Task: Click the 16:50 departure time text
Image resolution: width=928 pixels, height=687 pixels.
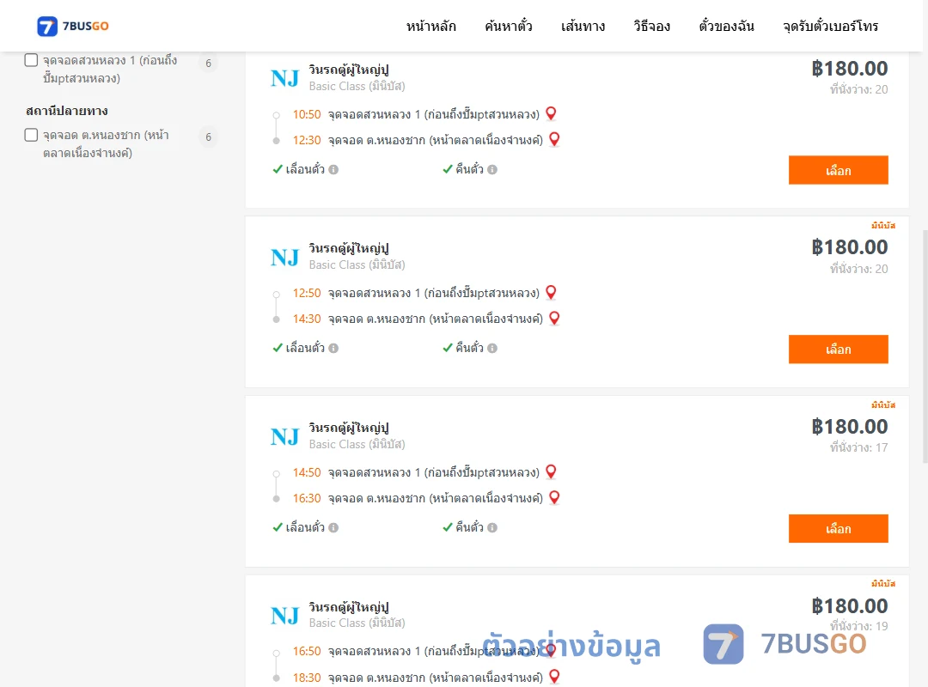Action: [307, 651]
